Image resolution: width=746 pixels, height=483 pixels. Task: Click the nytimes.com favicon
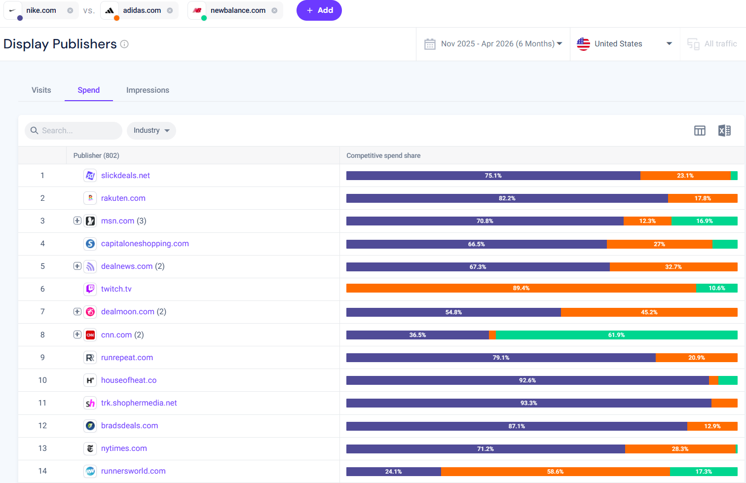[x=90, y=448]
